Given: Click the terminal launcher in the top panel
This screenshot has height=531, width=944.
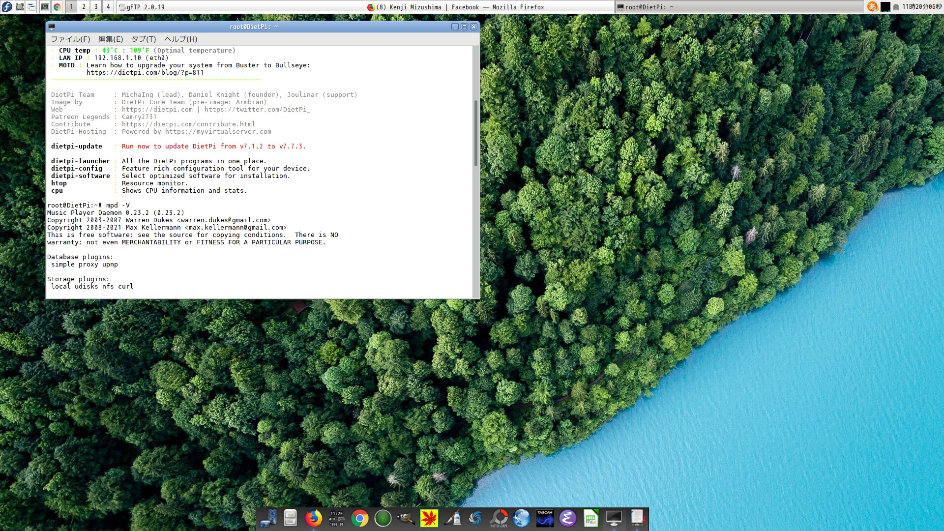Looking at the screenshot, I should click(x=45, y=7).
